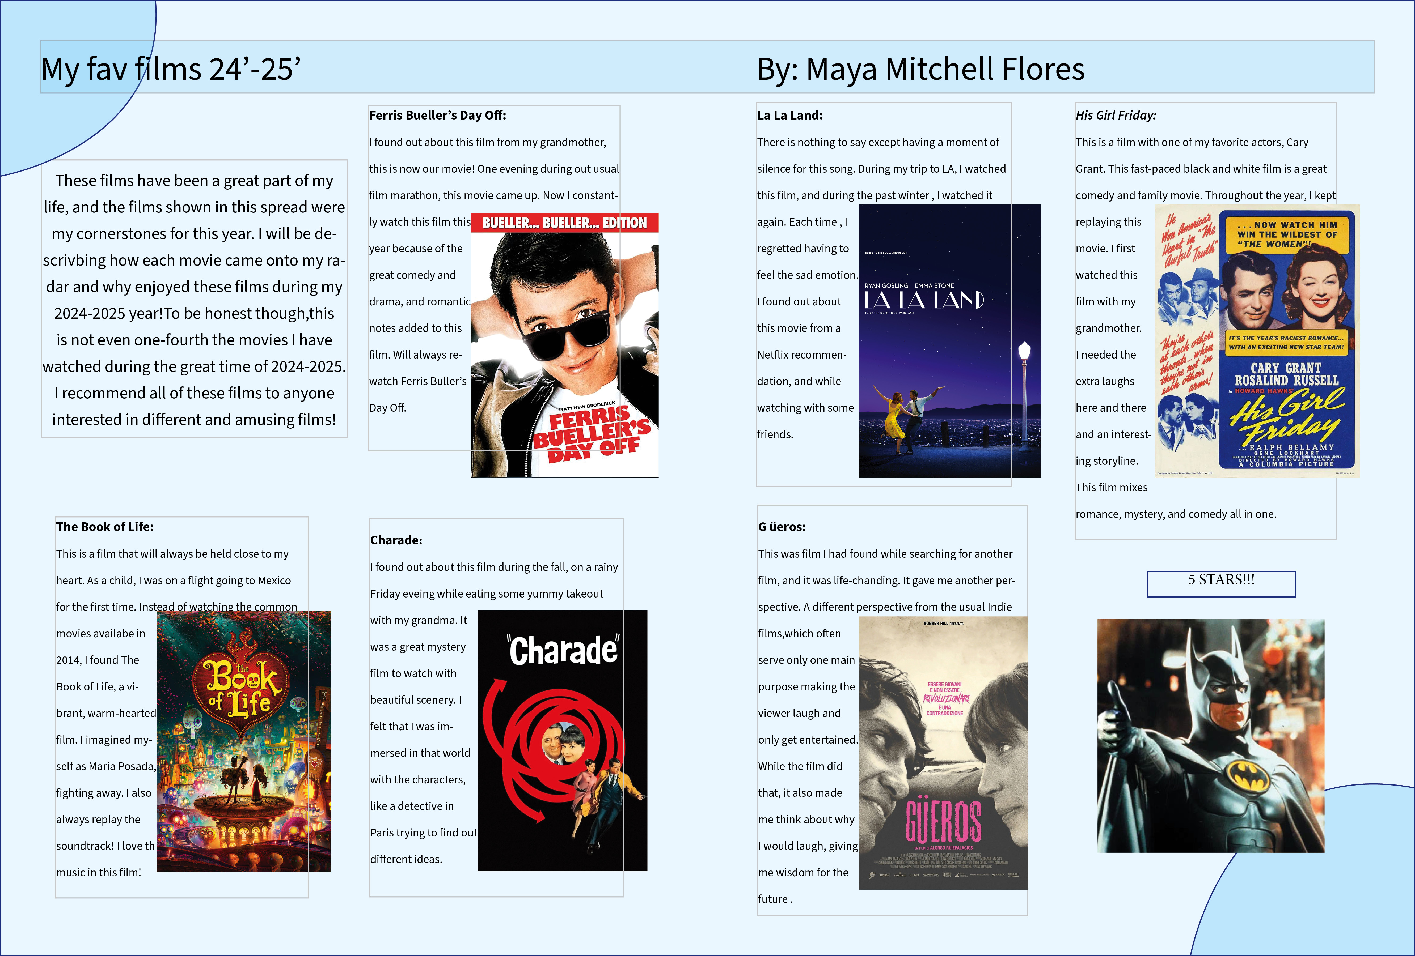This screenshot has width=1415, height=956.
Task: Click the line 'music in this film!'
Action: (99, 873)
